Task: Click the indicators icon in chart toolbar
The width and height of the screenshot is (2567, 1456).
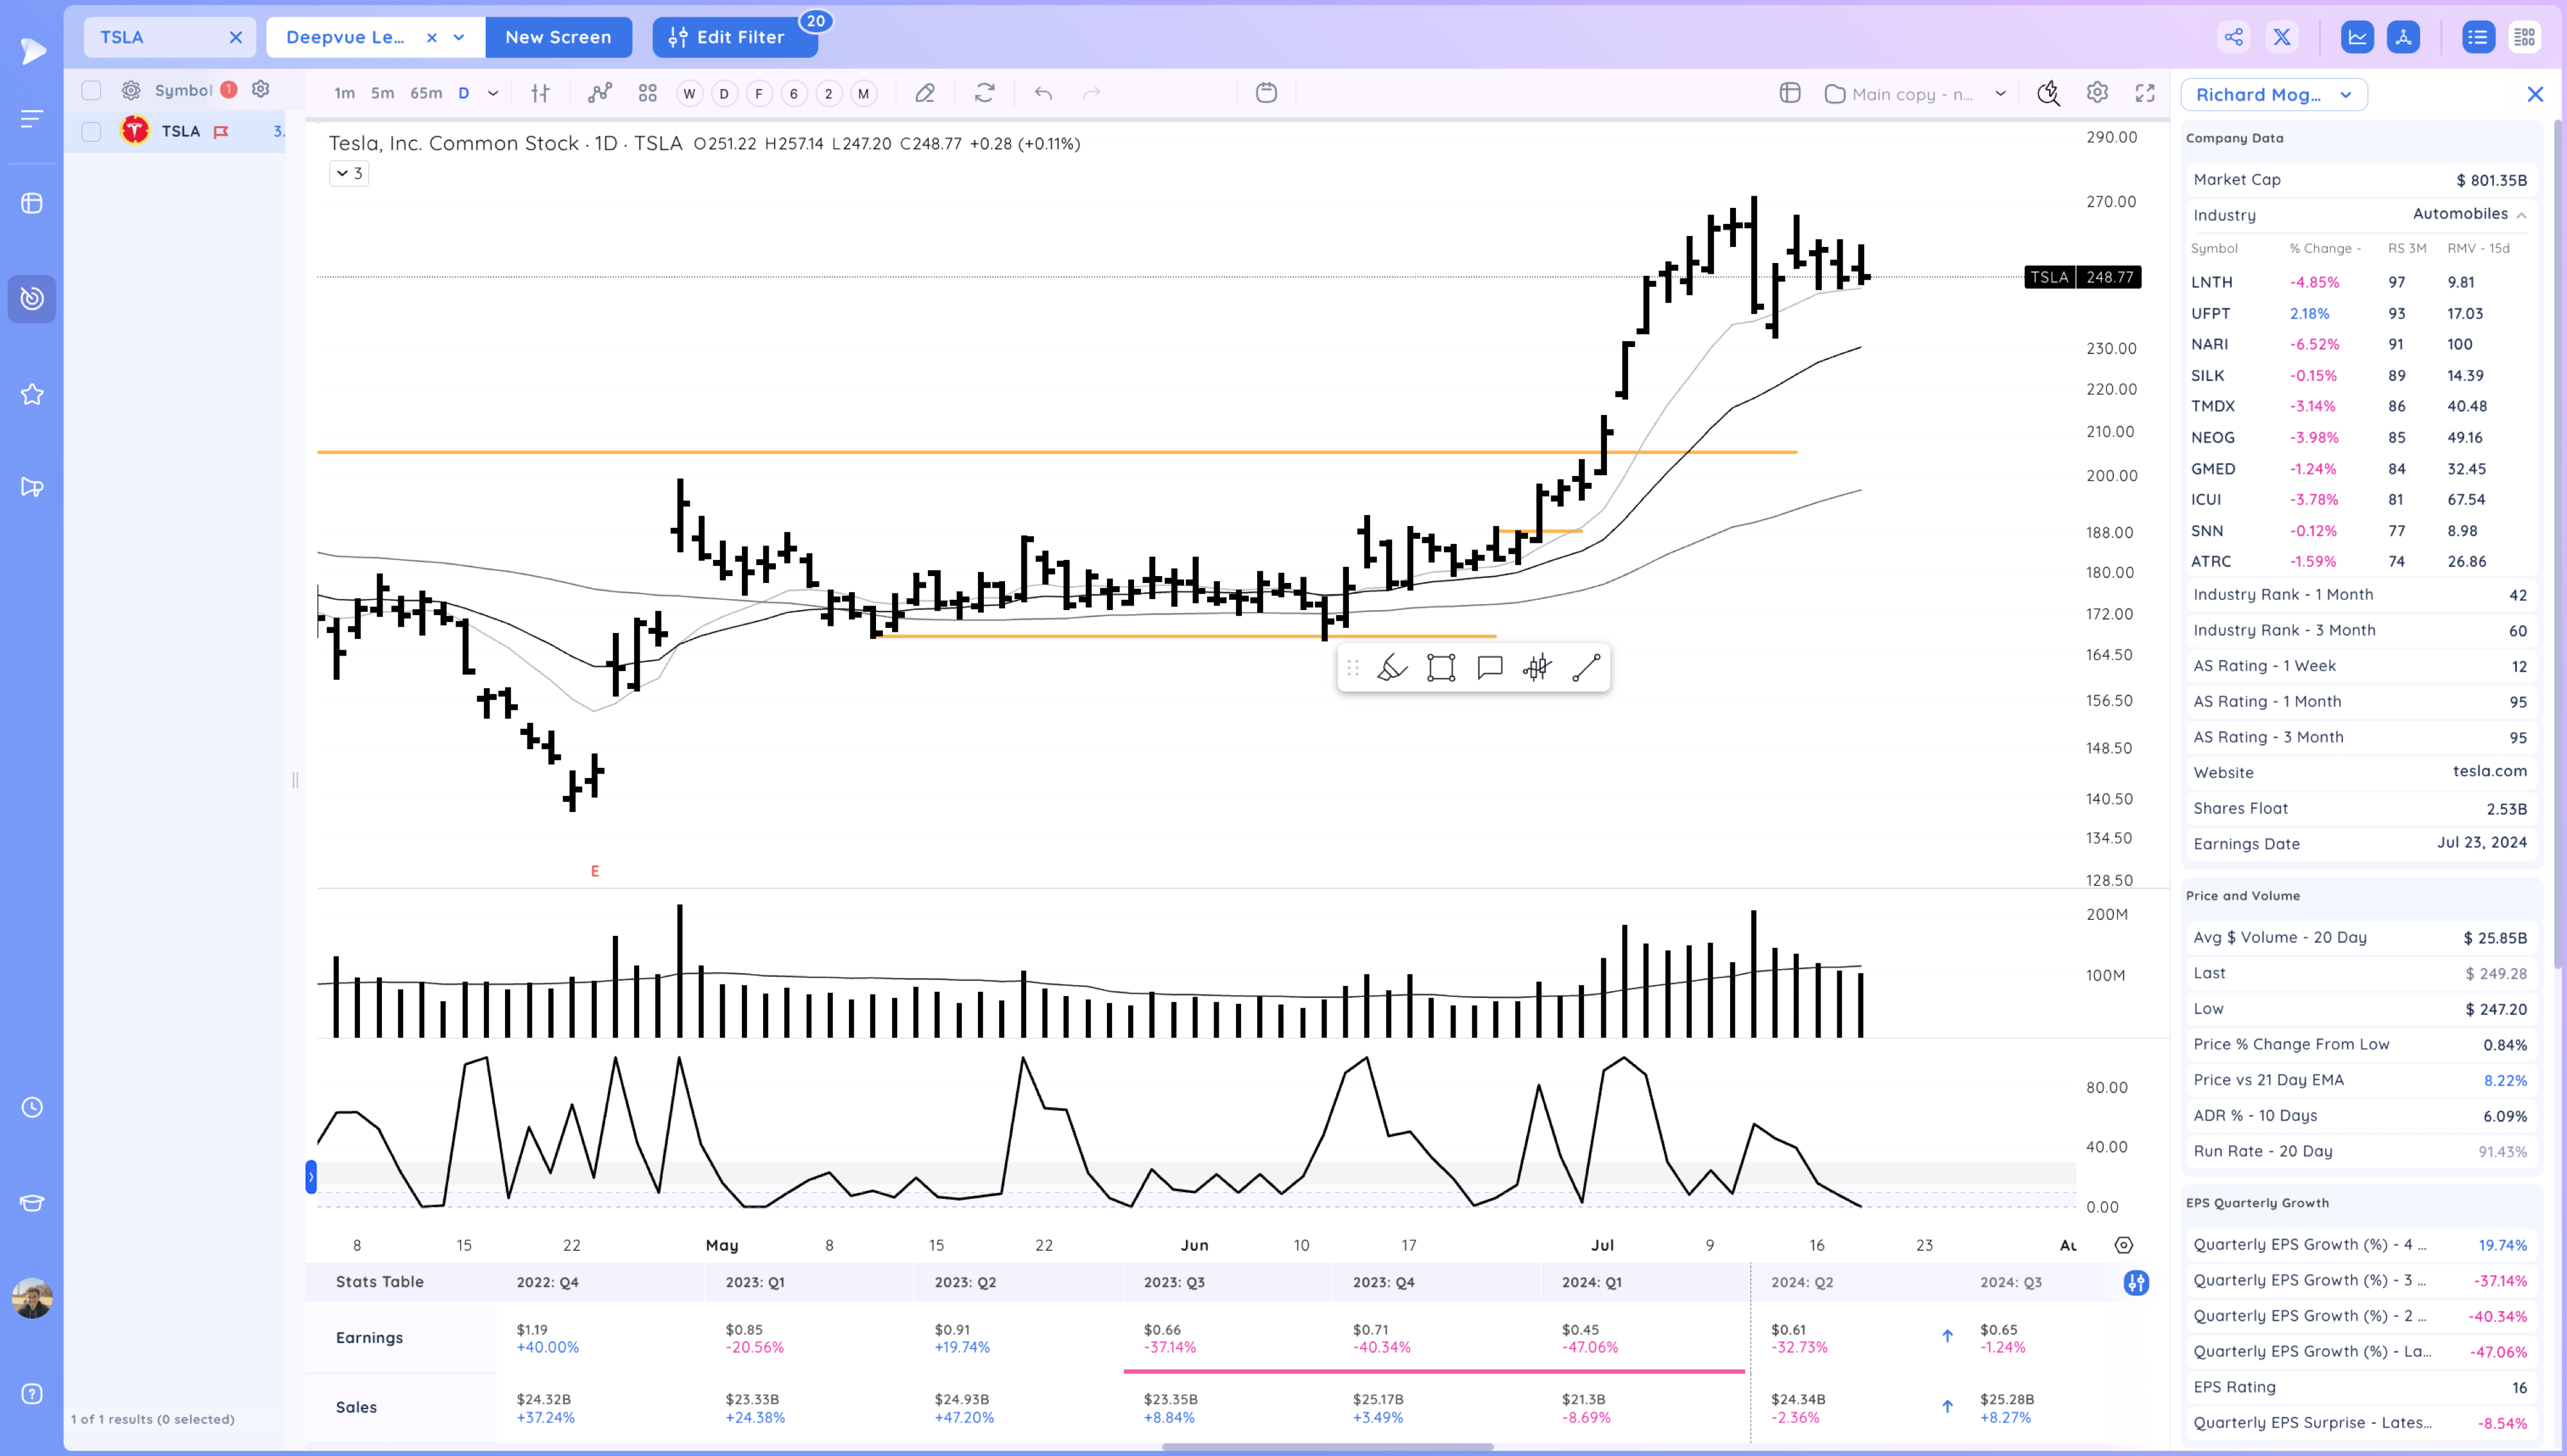Action: point(599,93)
